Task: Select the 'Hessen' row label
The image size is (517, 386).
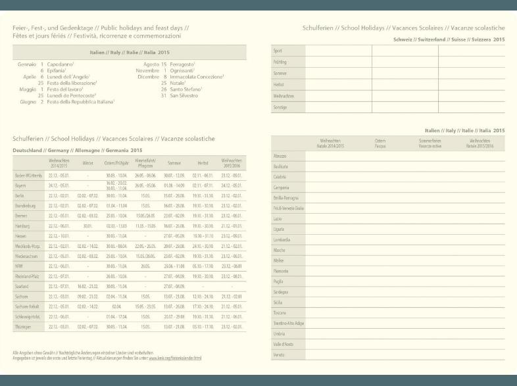Action: 20,236
